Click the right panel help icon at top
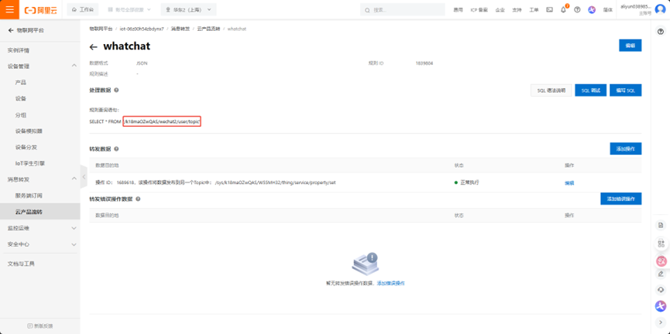670x334 pixels. click(x=661, y=31)
